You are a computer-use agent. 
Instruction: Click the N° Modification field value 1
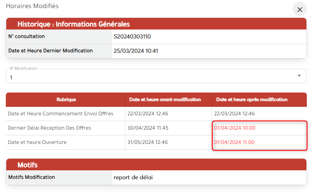[x=11, y=77]
